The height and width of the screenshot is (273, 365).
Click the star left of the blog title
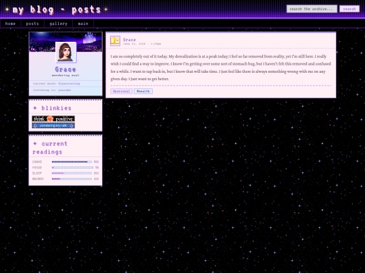click(x=7, y=9)
